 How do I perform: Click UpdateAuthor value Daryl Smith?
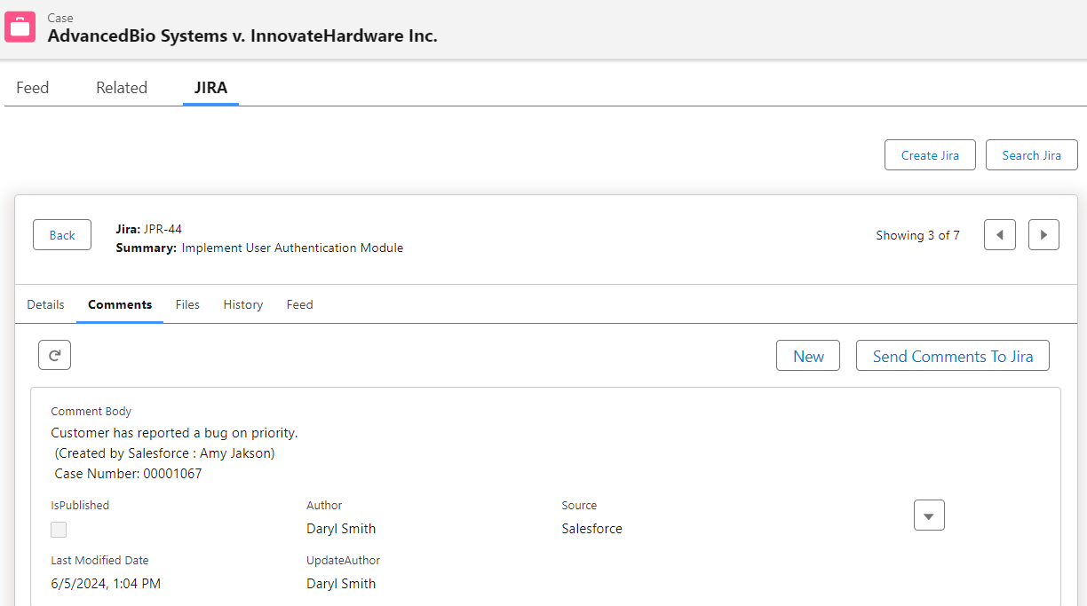click(341, 584)
